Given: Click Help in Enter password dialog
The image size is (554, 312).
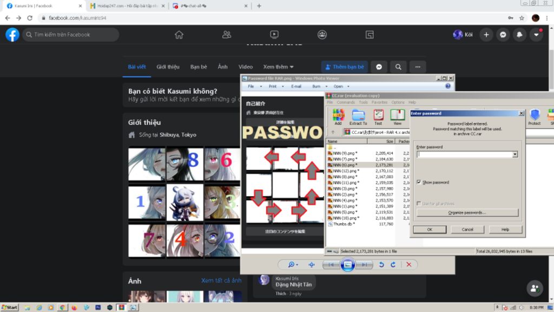Looking at the screenshot, I should coord(505,230).
